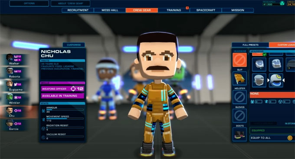The height and width of the screenshot is (159, 295).
Task: Pick the grey round helmet with clear visor
Action: tap(259, 80)
